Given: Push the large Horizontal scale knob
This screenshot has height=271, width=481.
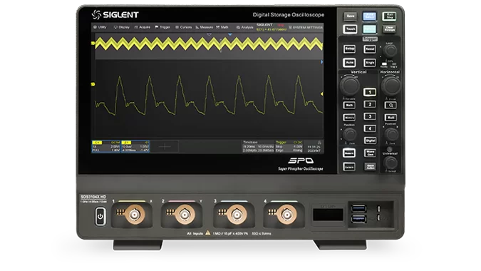Looking at the screenshot, I should click(x=391, y=86).
